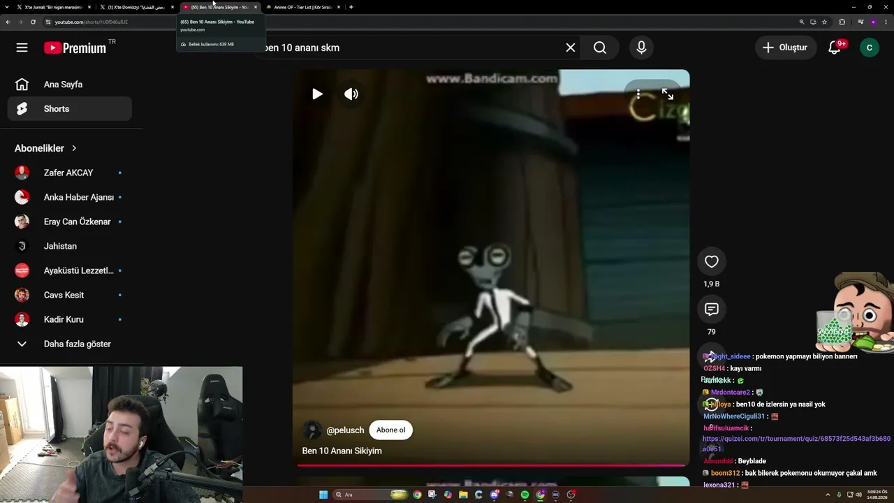Go to the YouTube Premium home logo

tap(75, 48)
